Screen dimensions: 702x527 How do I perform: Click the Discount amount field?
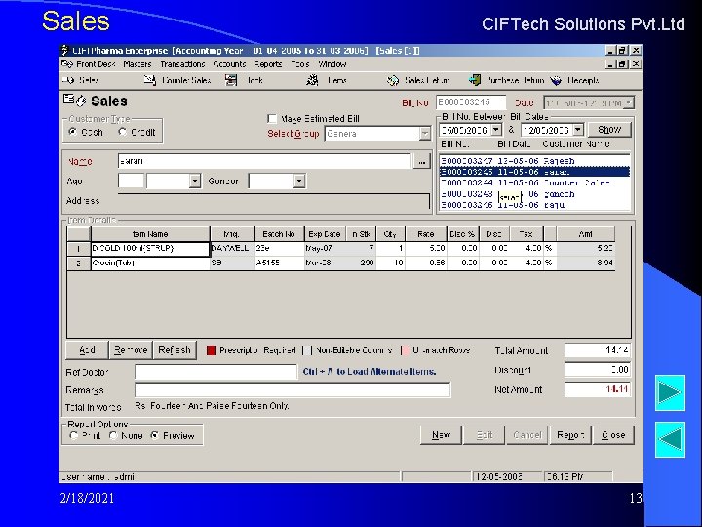point(598,370)
